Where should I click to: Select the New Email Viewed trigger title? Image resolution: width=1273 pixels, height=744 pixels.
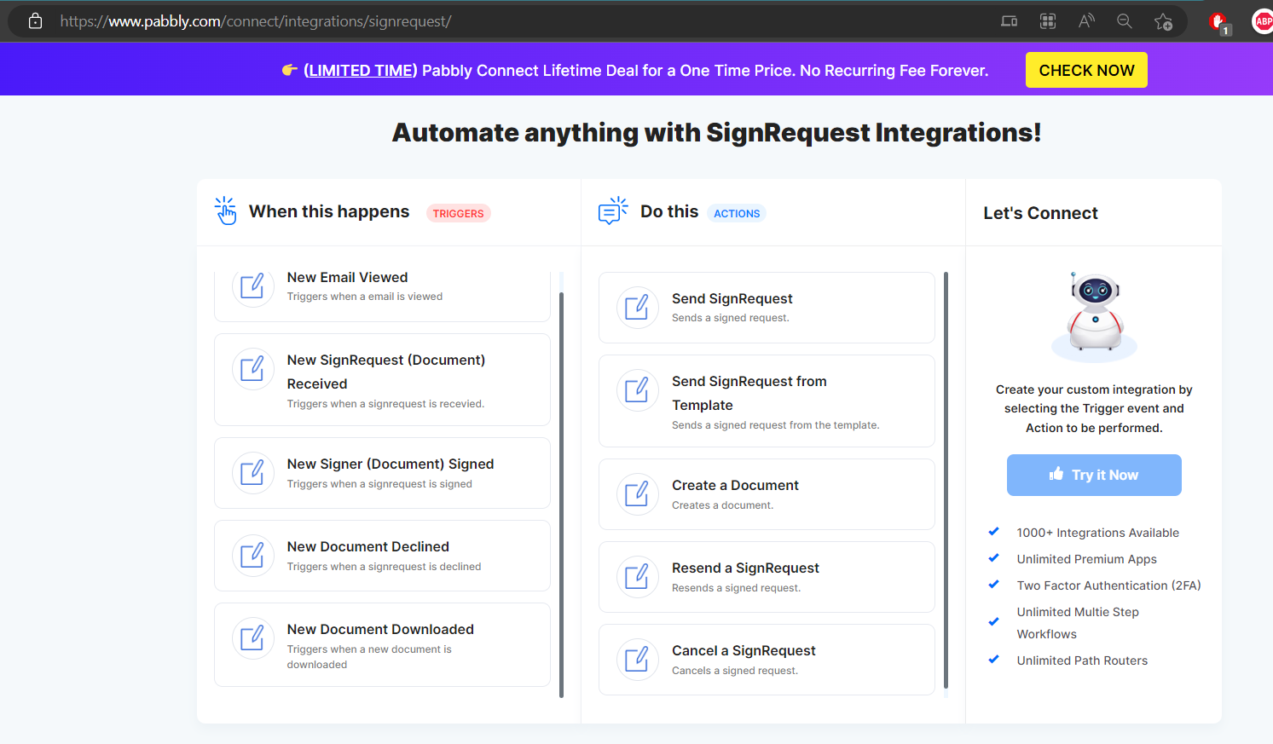(347, 278)
